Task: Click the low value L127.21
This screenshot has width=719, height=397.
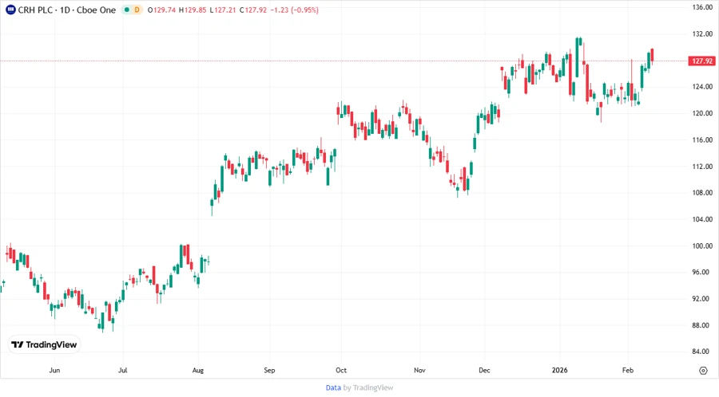Action: (222, 10)
